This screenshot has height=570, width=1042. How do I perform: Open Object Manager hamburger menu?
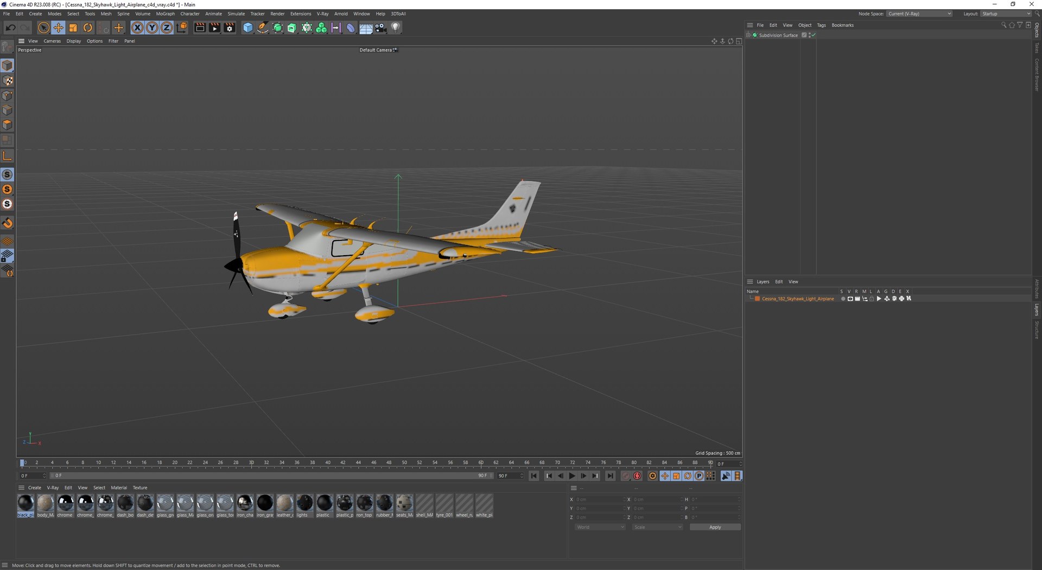click(749, 25)
